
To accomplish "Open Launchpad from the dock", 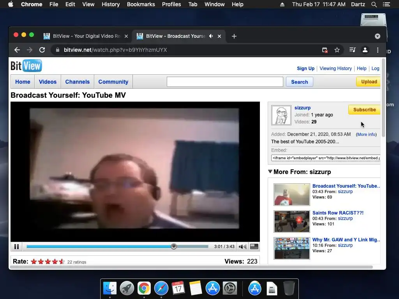I will pyautogui.click(x=127, y=288).
